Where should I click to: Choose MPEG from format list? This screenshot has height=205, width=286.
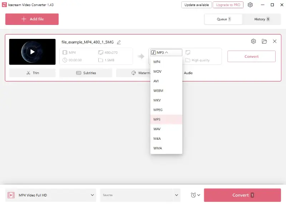(166, 110)
